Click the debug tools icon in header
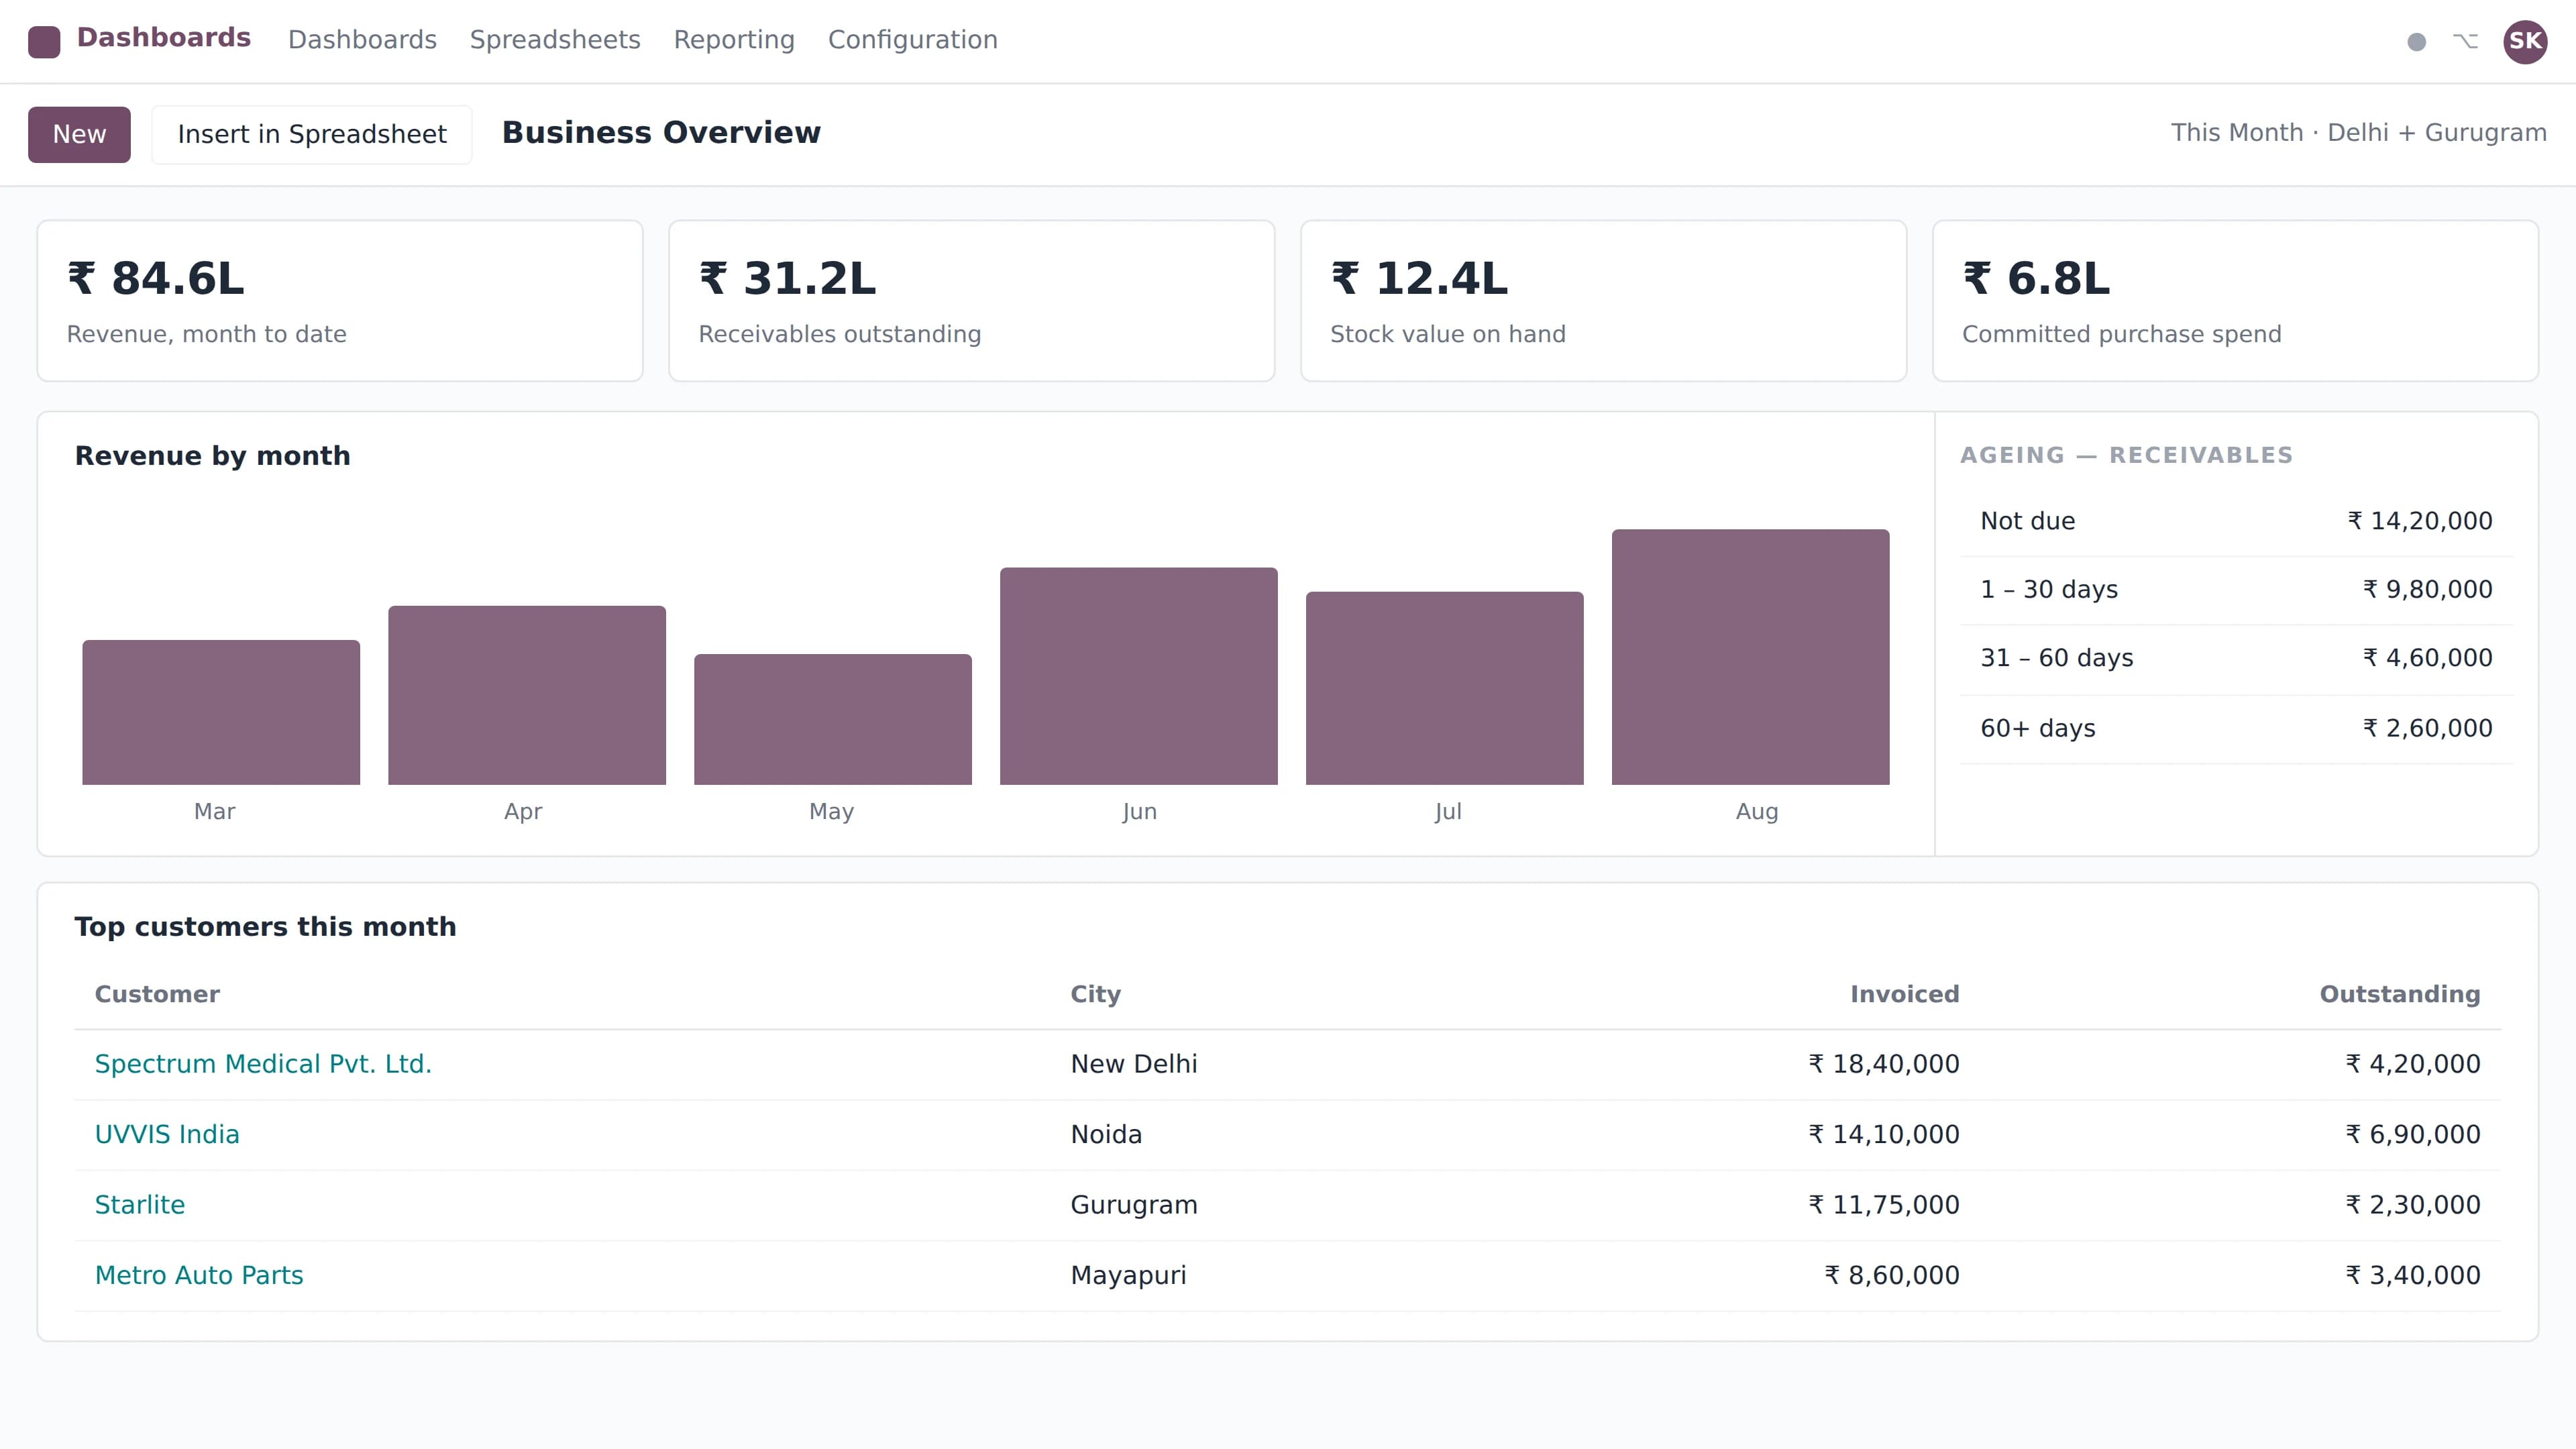This screenshot has height=1449, width=2576. click(2465, 41)
